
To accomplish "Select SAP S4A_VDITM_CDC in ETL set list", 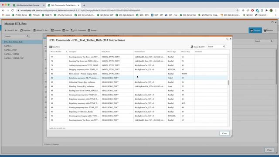I will click(22, 58).
